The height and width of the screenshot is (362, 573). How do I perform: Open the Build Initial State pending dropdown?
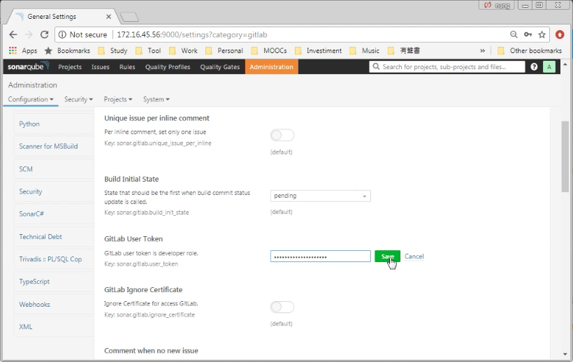click(x=321, y=196)
